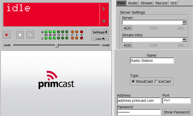Click the +24dB label

(x=105, y=45)
